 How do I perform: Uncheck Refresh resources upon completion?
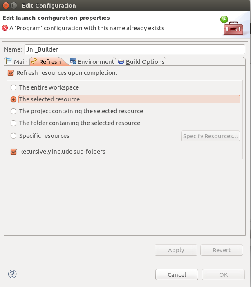tap(11, 73)
